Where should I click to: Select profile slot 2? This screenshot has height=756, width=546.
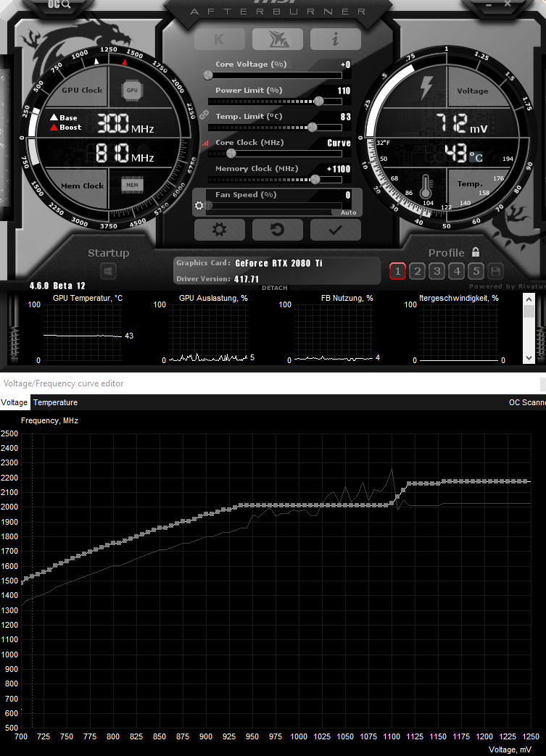pos(417,271)
